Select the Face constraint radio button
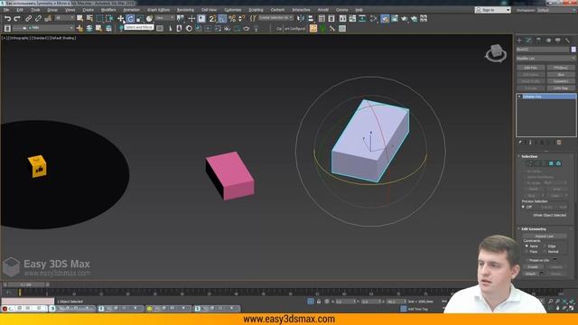The width and height of the screenshot is (578, 325). point(527,251)
